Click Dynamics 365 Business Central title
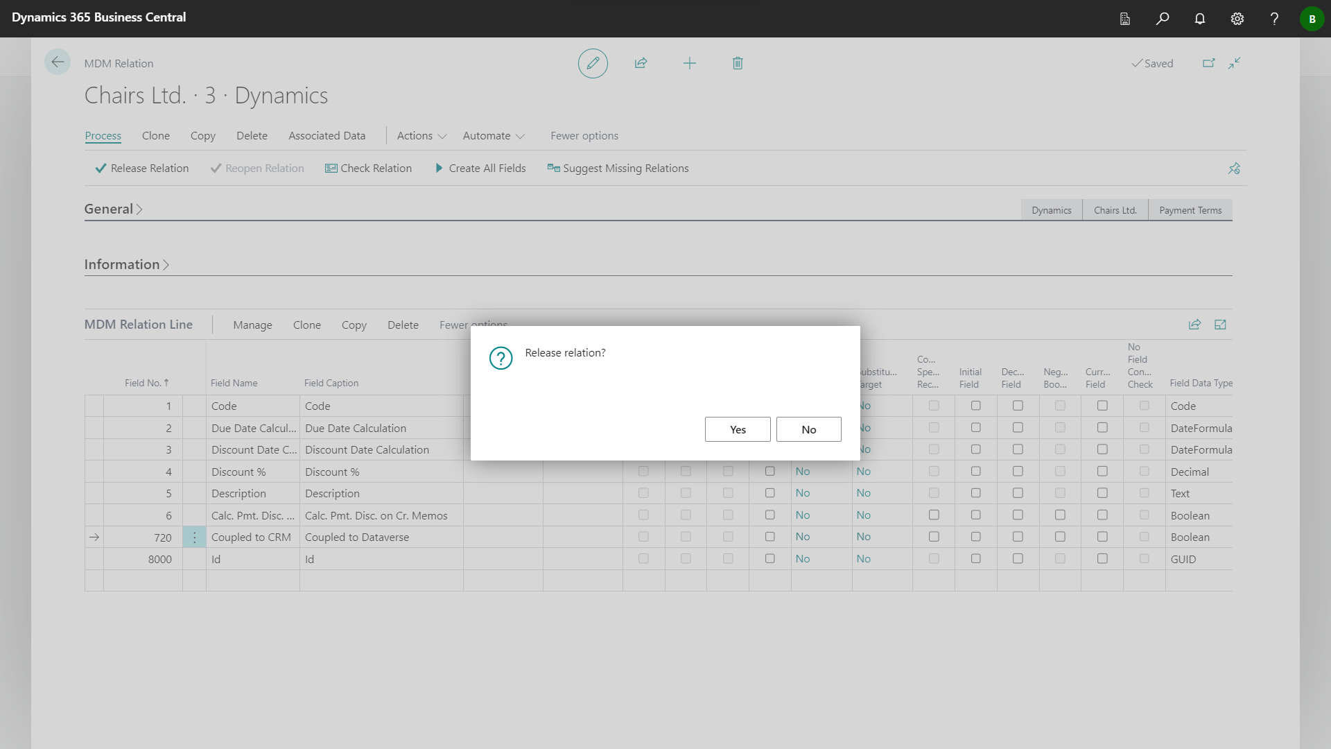Viewport: 1331px width, 749px height. 99,17
